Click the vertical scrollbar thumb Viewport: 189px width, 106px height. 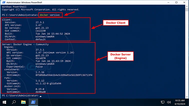187,10
